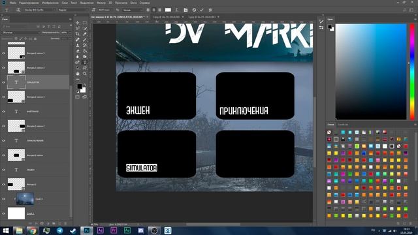Delete layer using the trash icon
This screenshot has width=418, height=235.
coord(65,223)
